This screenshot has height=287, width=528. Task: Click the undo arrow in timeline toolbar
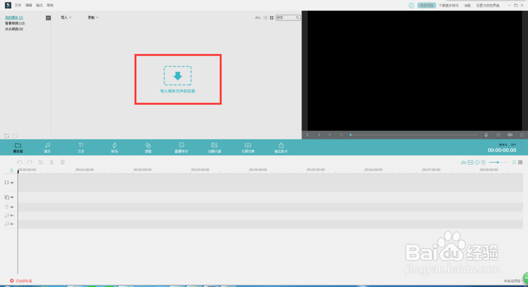click(x=20, y=162)
